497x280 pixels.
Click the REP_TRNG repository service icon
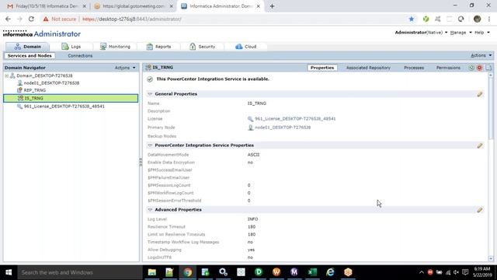tap(19, 90)
